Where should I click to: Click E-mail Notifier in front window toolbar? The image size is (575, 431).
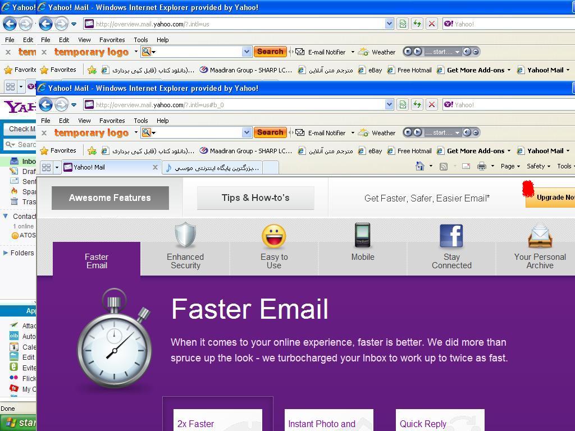coord(321,132)
